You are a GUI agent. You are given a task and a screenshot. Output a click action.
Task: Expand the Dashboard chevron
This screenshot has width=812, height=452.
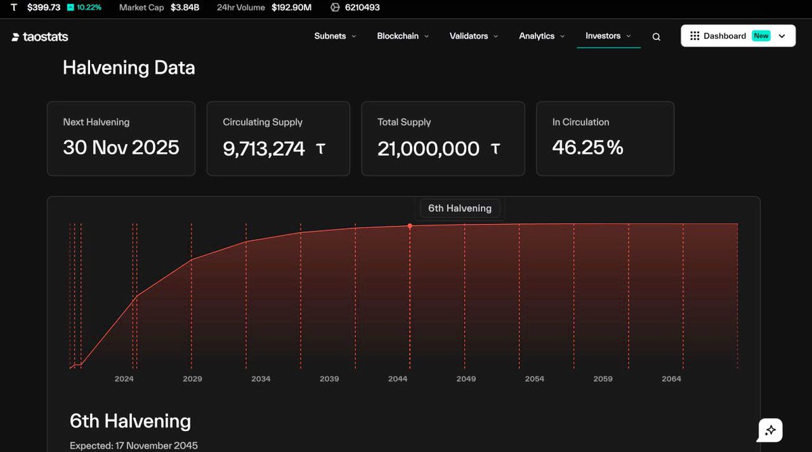pos(782,35)
